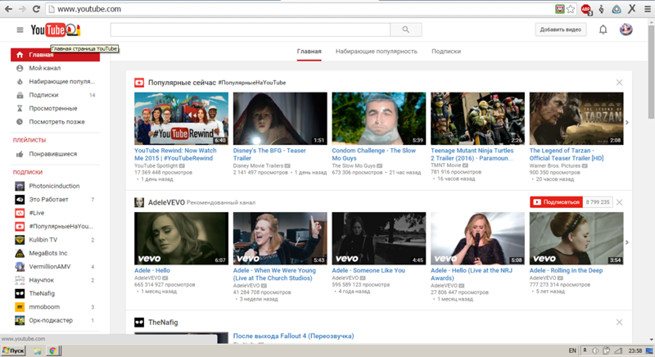Open the Пуск Start button

tap(13, 350)
